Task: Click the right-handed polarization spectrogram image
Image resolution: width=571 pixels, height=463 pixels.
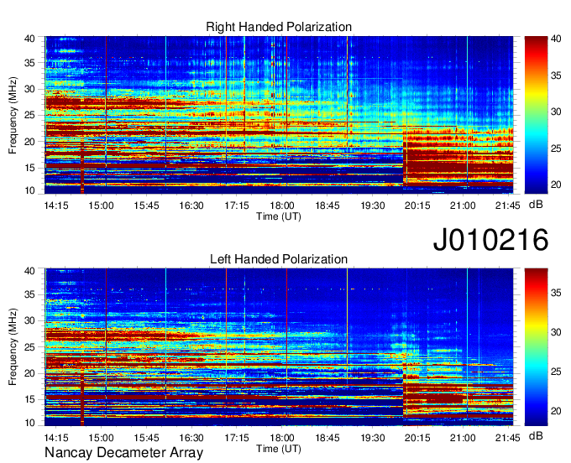Action: [279, 115]
